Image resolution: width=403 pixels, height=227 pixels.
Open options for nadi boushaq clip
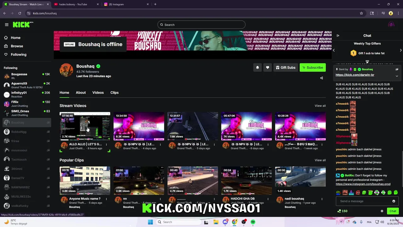(x=322, y=199)
